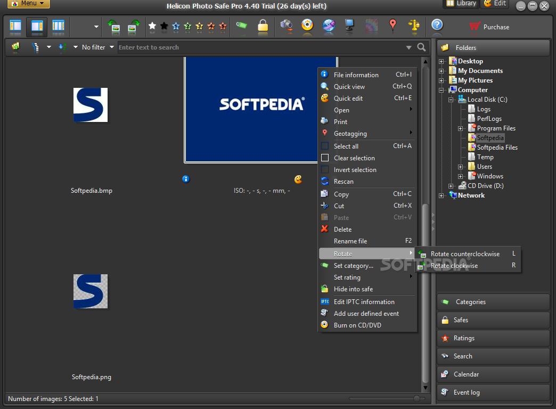Viewport: 556px width, 409px height.
Task: Click the black star rating icon
Action: tap(164, 26)
